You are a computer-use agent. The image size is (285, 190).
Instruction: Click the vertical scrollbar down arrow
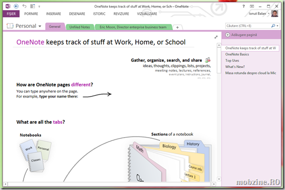point(219,179)
